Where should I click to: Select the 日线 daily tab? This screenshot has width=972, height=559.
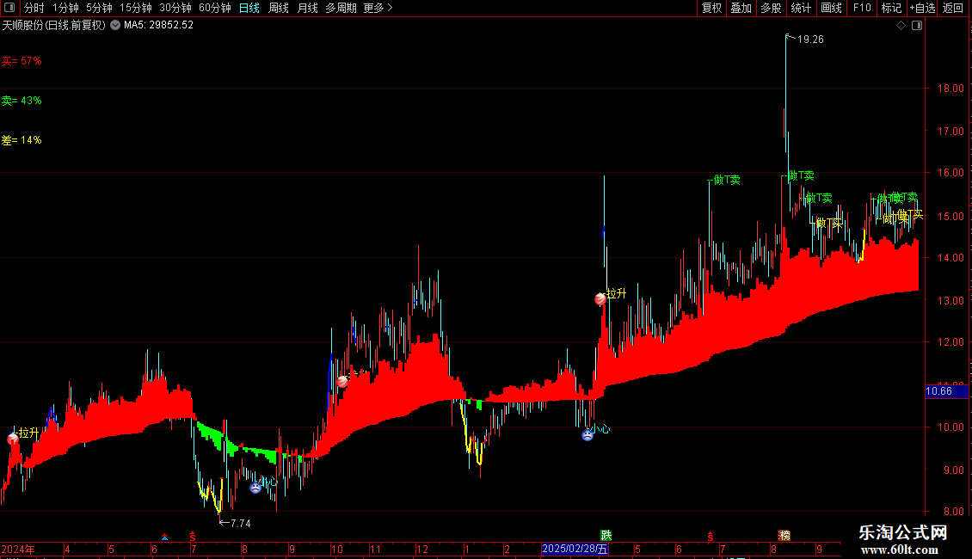point(249,8)
